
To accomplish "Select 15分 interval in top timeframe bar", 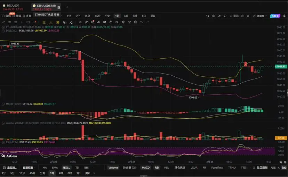I will point(87,16).
